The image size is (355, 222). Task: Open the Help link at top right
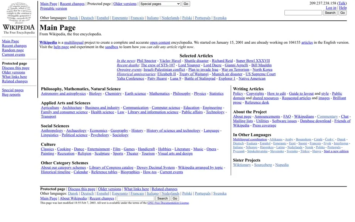coord(343,8)
